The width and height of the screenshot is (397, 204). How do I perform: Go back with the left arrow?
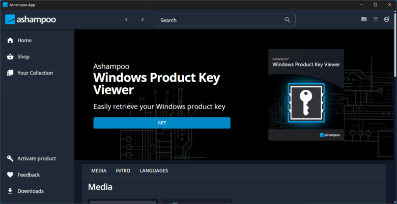[127, 19]
